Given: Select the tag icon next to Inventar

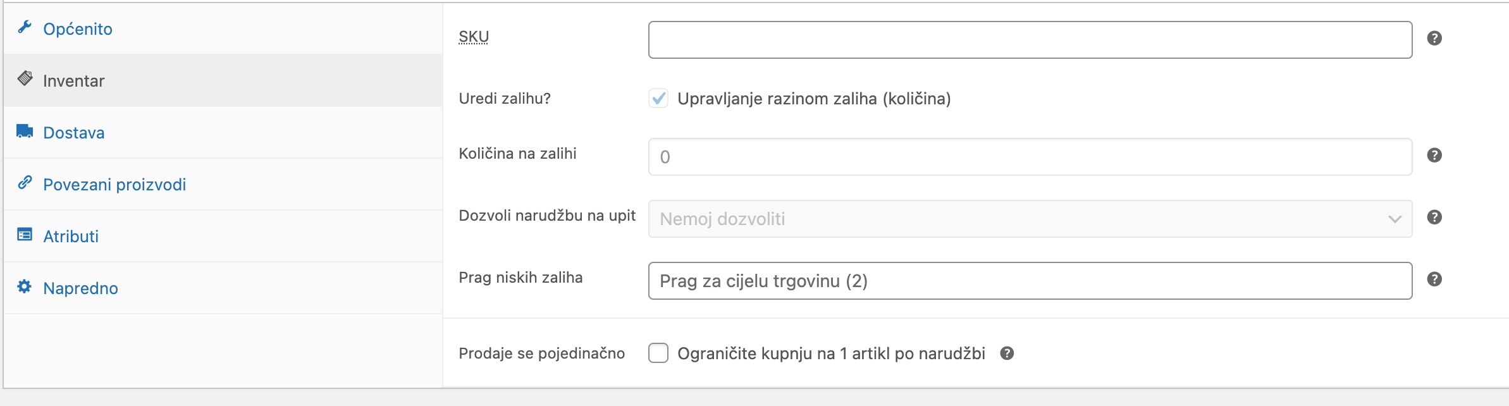Looking at the screenshot, I should (24, 80).
